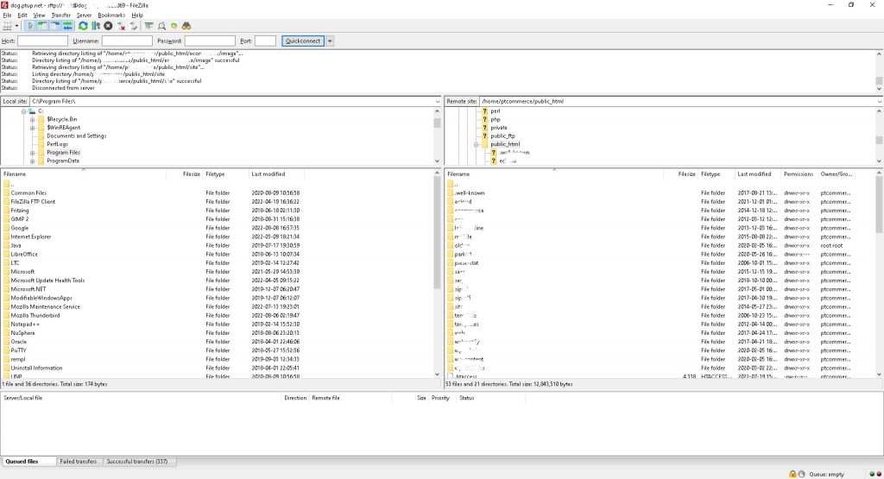This screenshot has height=479, width=884.
Task: Toggle transfer queue display icon
Action: [x=67, y=26]
